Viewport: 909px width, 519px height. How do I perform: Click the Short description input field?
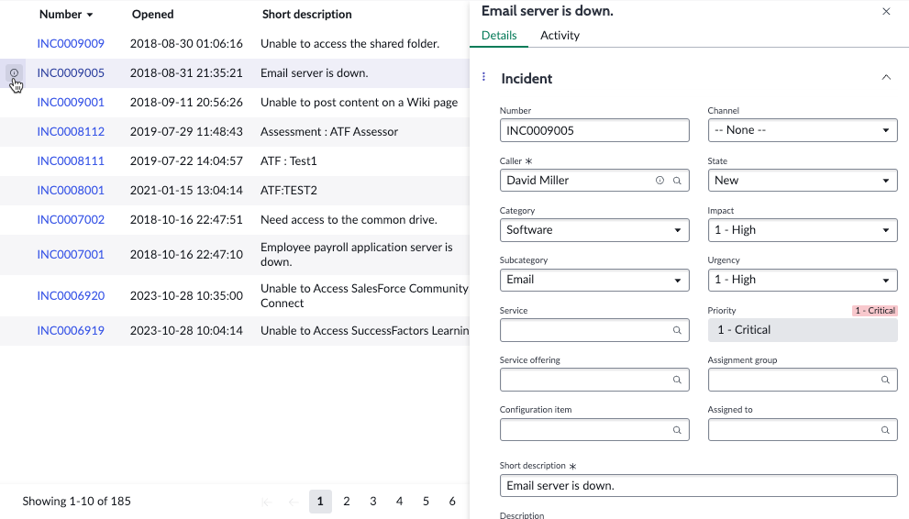pos(699,485)
